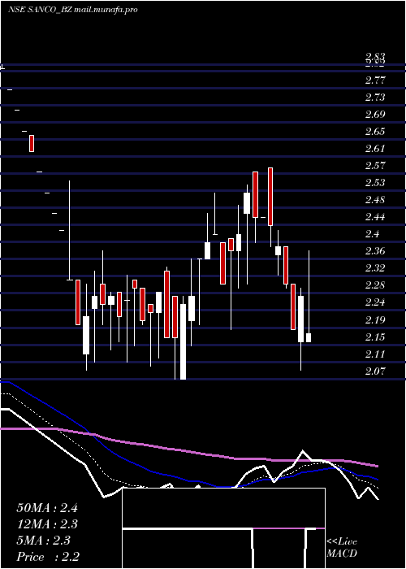406x569 pixels.
Task: Click the 'NSE SANCO_BZ mail.munafa.pro' chart title
Action: coord(73,10)
